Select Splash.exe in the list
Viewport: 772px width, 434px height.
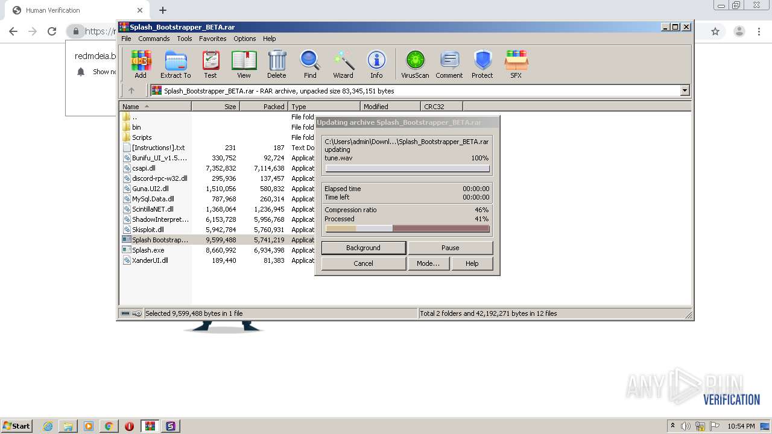148,250
